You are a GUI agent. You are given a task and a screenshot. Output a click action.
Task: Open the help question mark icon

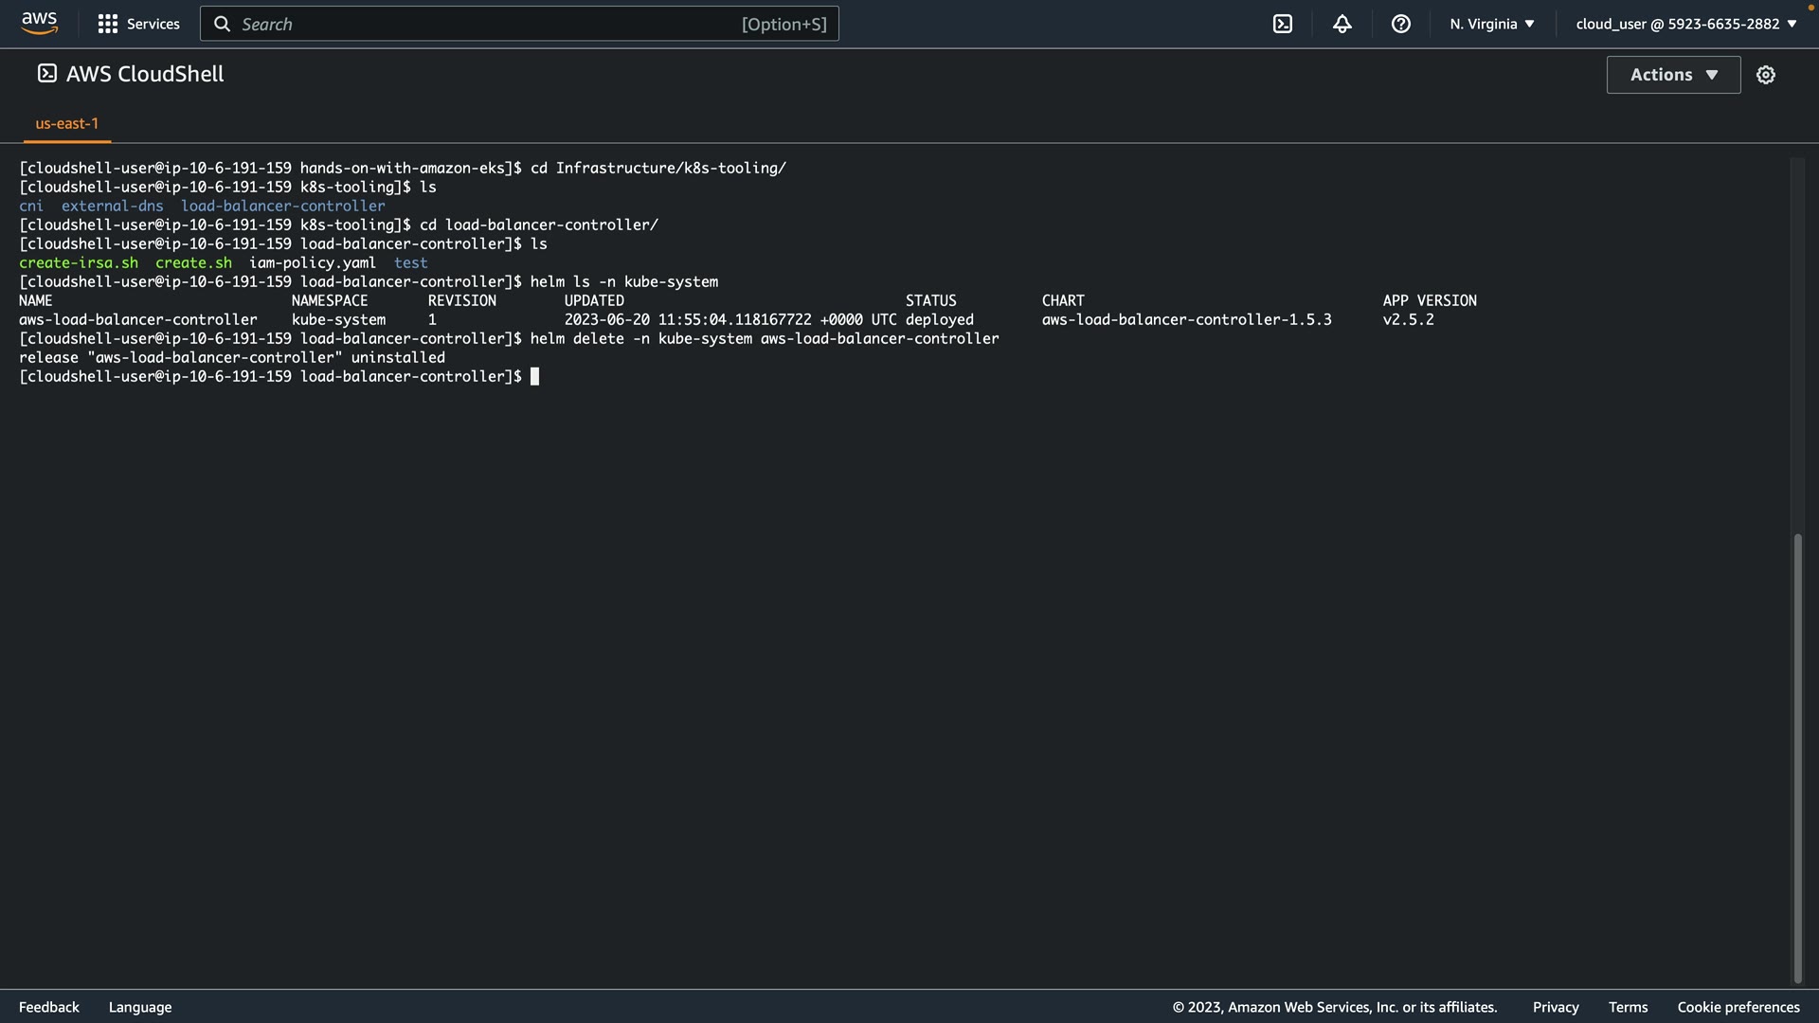pos(1400,24)
